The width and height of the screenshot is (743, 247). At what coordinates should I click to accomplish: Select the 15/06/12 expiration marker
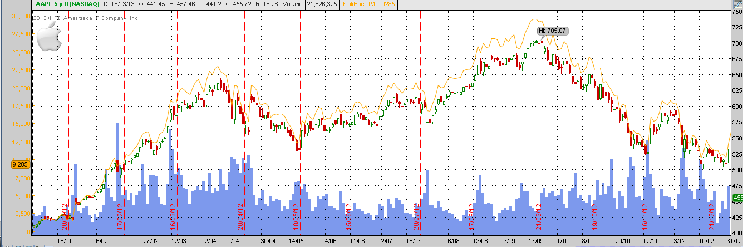pyautogui.click(x=348, y=218)
